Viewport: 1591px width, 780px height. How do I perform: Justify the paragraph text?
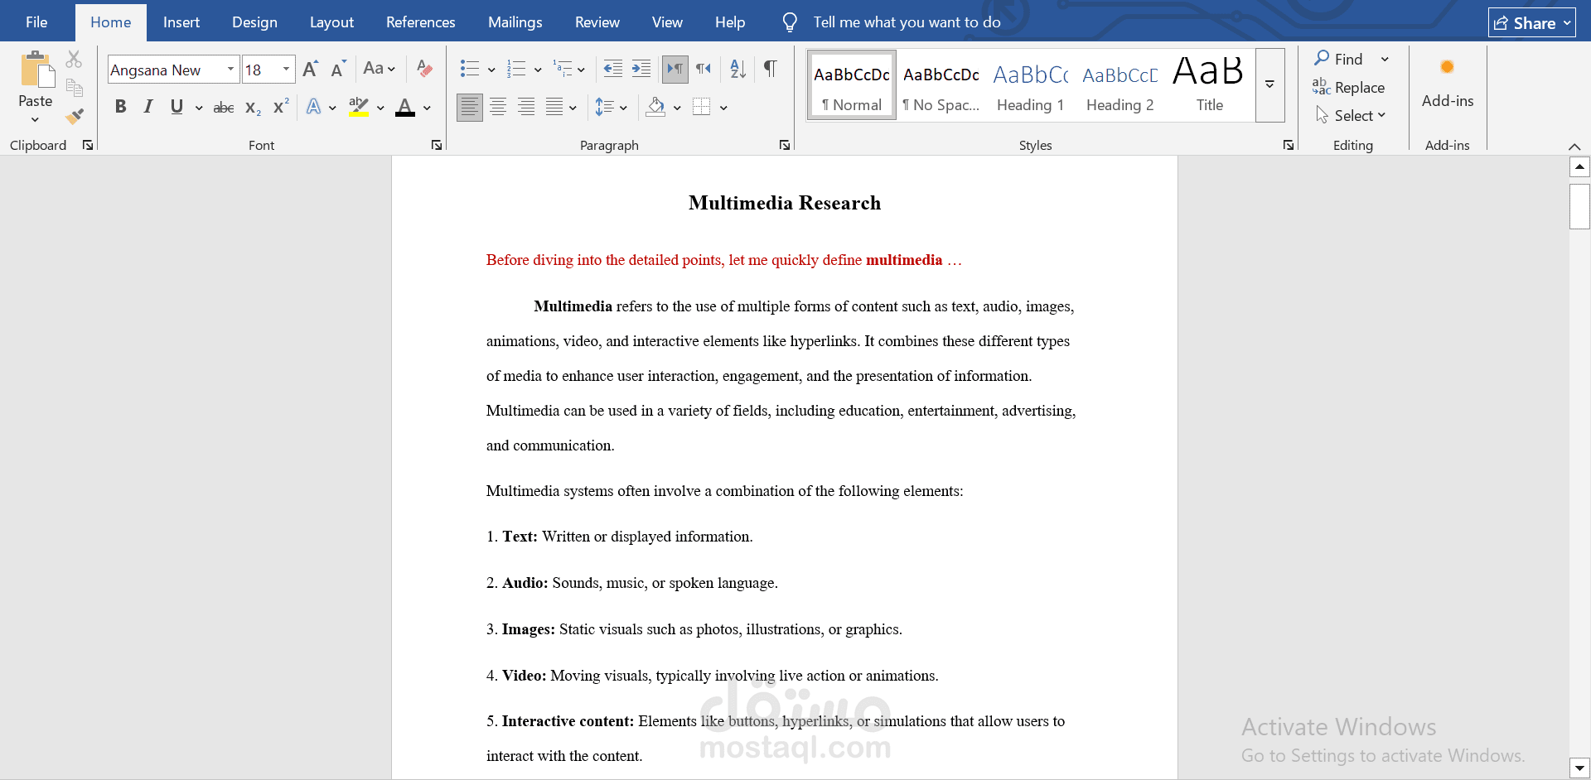[x=554, y=107]
